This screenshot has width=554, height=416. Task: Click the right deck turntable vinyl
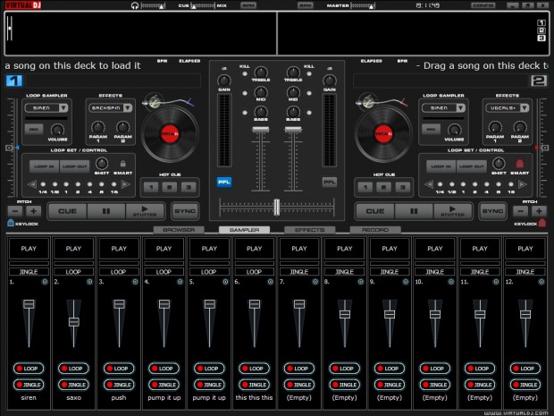pyautogui.click(x=383, y=134)
